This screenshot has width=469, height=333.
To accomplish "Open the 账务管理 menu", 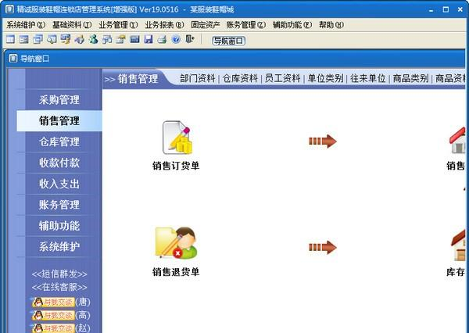I will pyautogui.click(x=246, y=25).
